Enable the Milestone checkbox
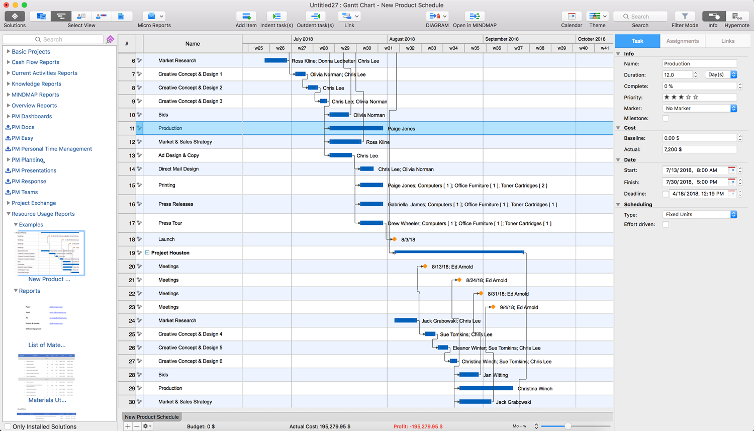The height and width of the screenshot is (431, 754). (666, 119)
